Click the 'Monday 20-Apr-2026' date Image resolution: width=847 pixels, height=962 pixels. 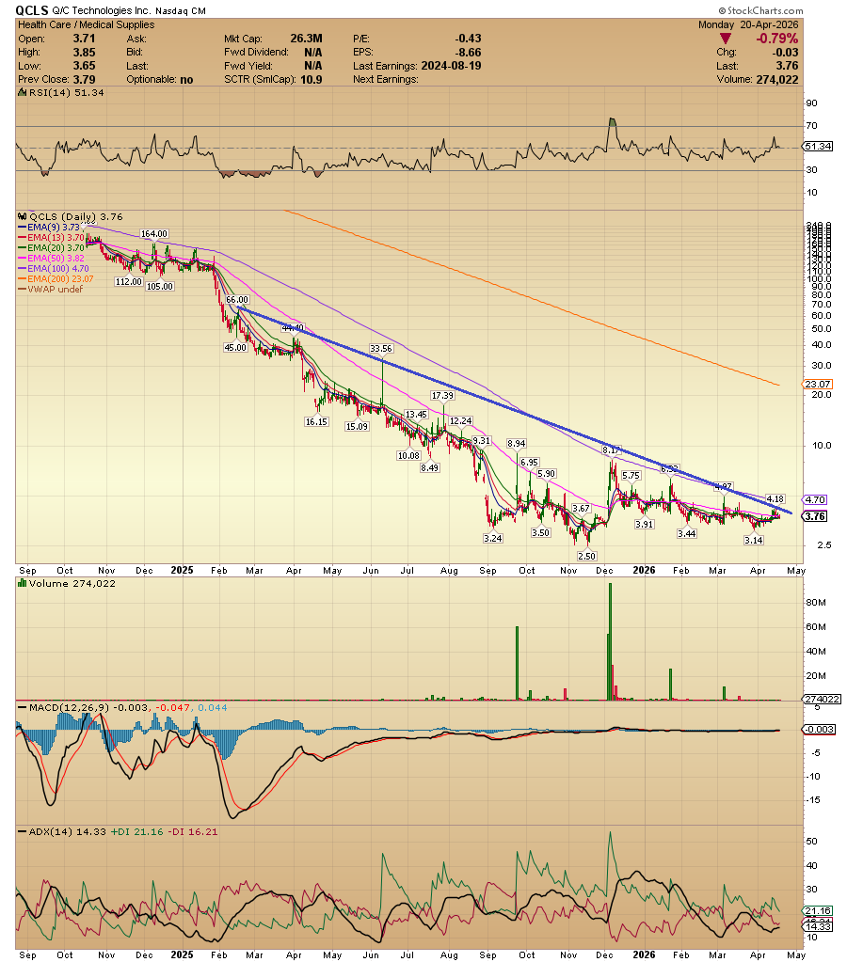[x=748, y=24]
